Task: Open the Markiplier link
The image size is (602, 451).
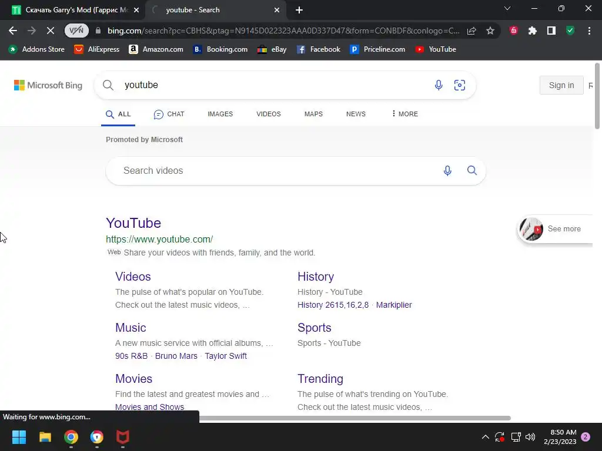Action: tap(394, 305)
